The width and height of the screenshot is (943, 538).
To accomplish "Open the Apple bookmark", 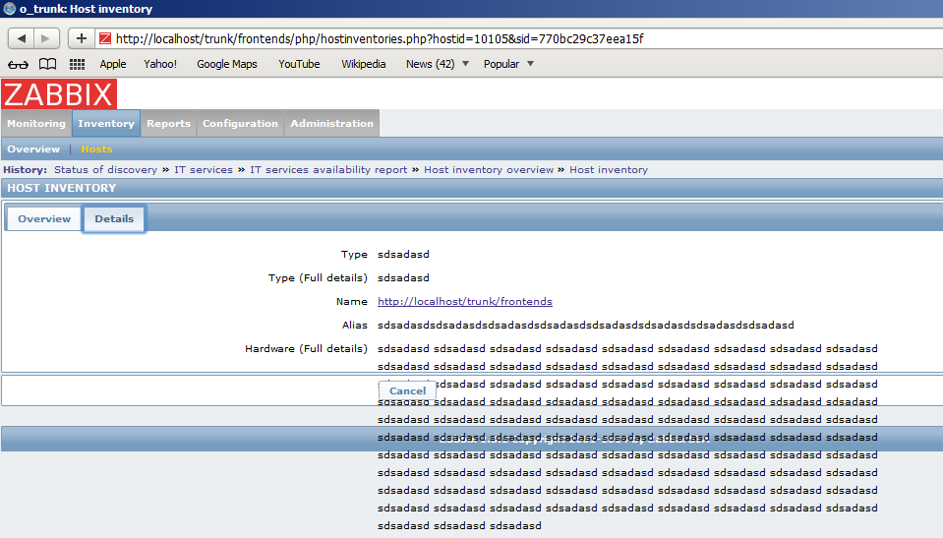I will tap(112, 64).
